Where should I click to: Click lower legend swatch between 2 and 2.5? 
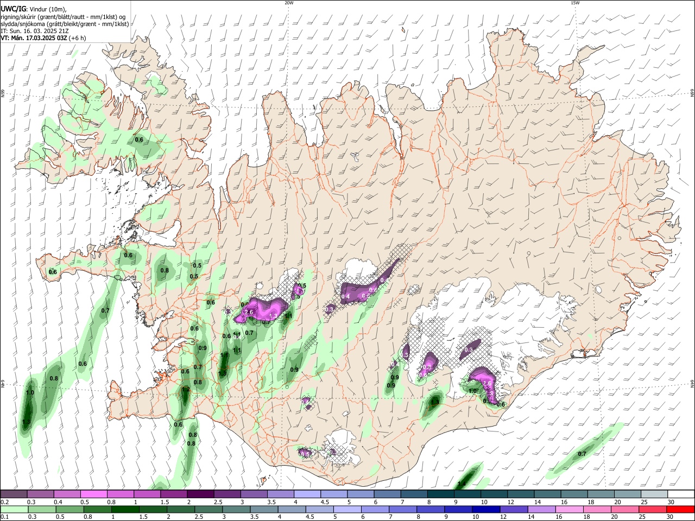[180, 509]
